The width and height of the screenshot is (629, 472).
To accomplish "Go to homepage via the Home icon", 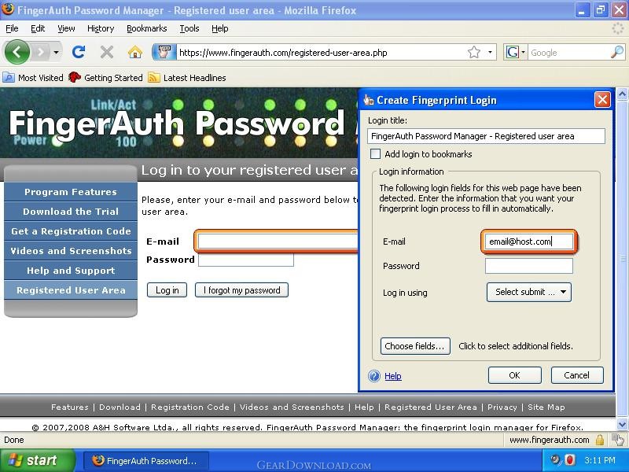I will 134,52.
